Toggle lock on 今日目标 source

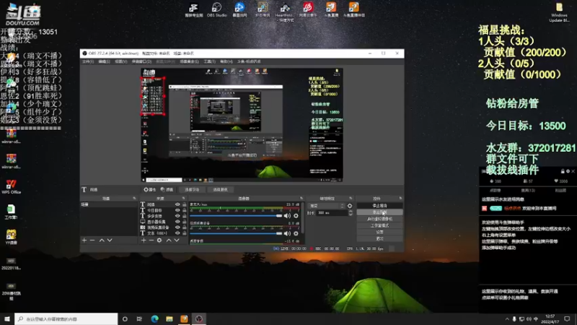click(185, 210)
